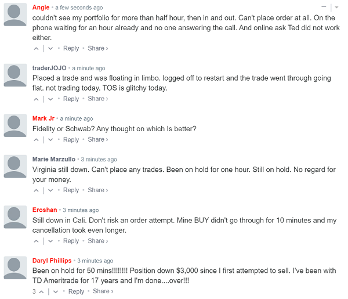Open Share options on Daryl Phillips' comment
Image resolution: width=348 pixels, height=299 pixels.
tap(103, 291)
